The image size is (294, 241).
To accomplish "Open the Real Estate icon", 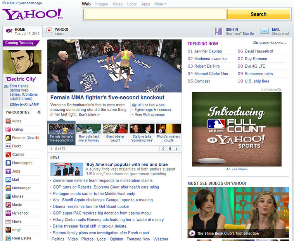I will click(x=8, y=238).
